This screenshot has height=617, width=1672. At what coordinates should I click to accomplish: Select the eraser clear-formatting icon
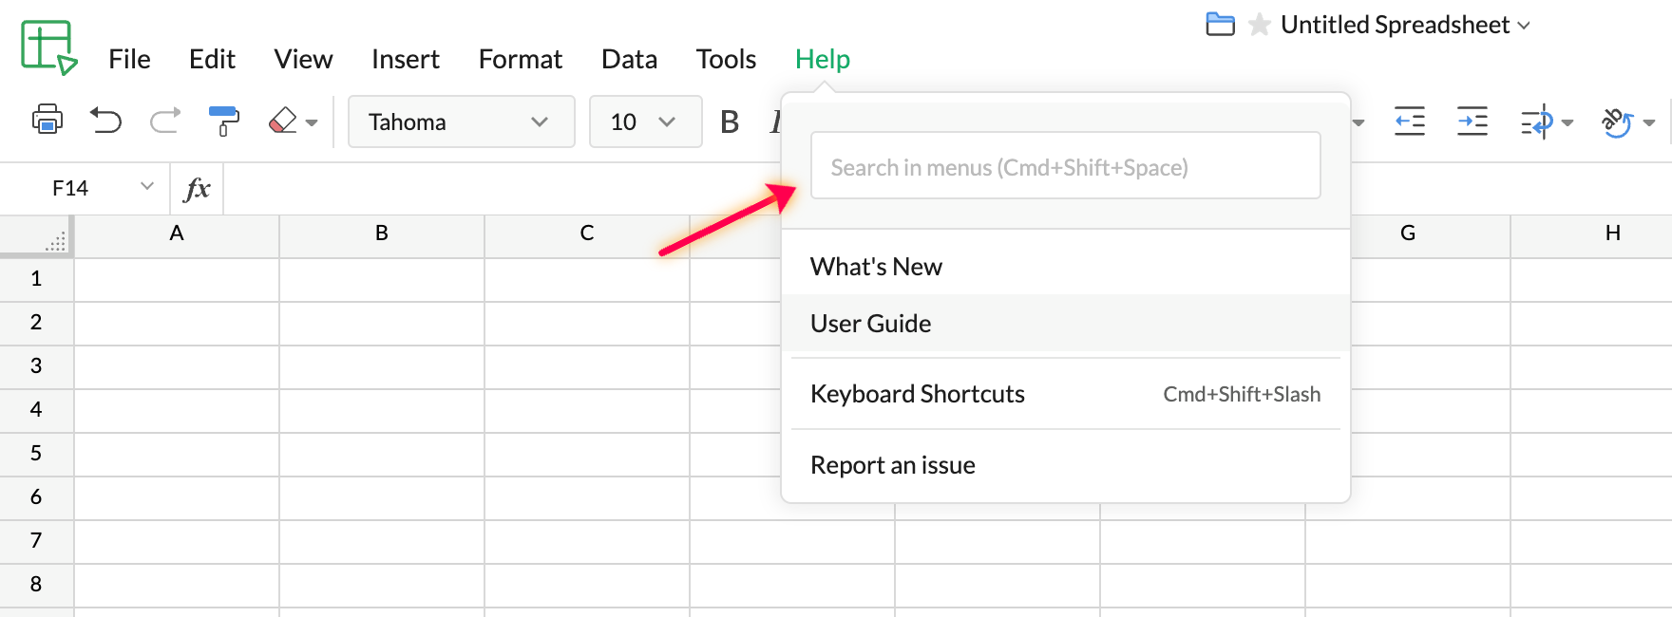[283, 121]
